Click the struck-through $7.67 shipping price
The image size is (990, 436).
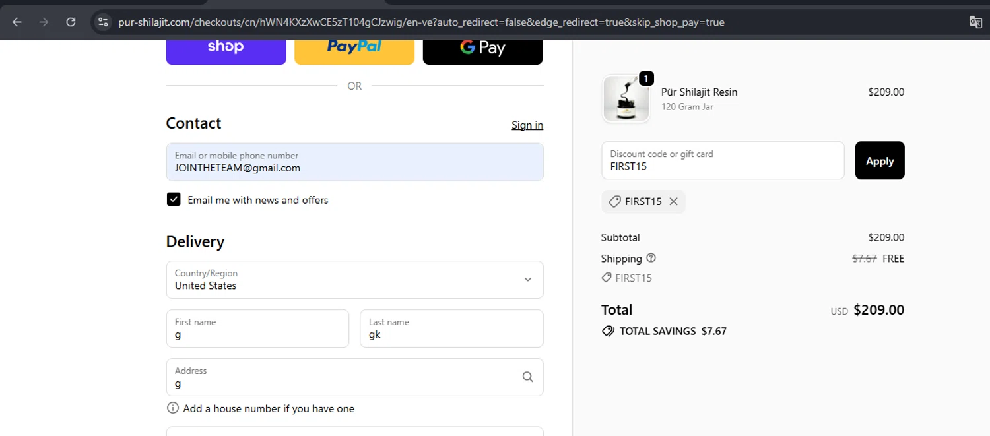pos(864,259)
